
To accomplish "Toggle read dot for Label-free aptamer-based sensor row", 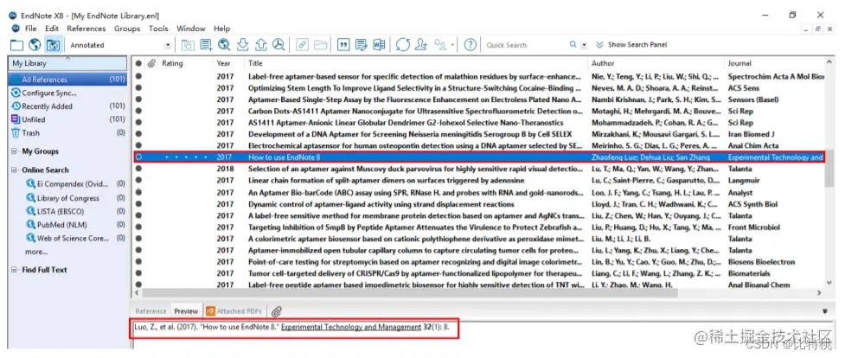I will pos(138,76).
